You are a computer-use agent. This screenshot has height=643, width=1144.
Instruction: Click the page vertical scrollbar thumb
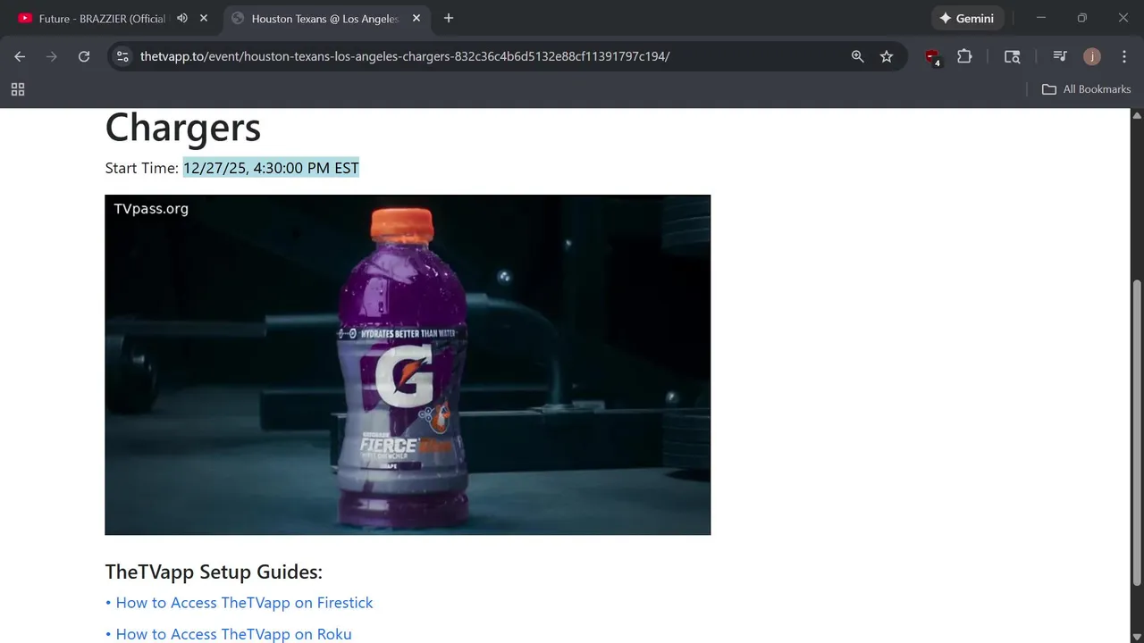click(x=1137, y=433)
